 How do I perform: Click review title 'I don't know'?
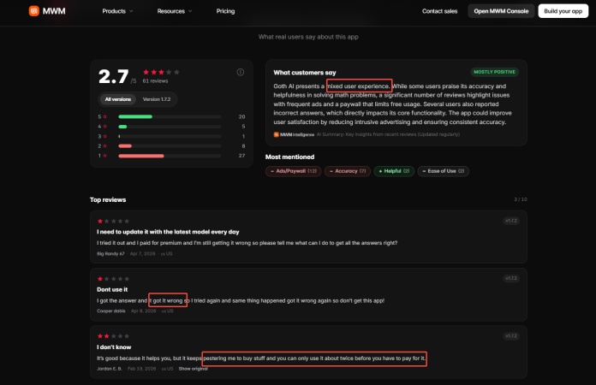pyautogui.click(x=114, y=347)
